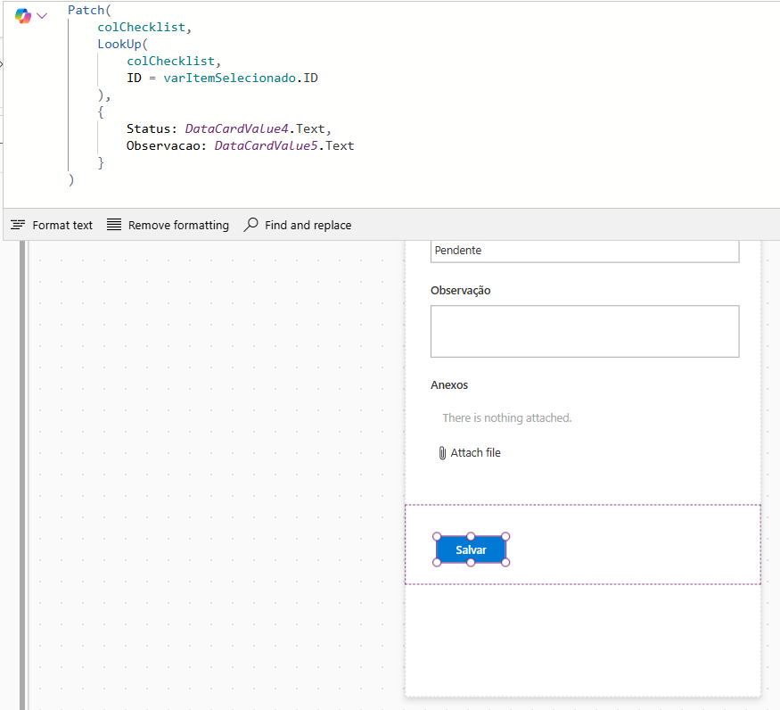
Task: Click bottom-left resize handle of Salvar button
Action: click(437, 563)
